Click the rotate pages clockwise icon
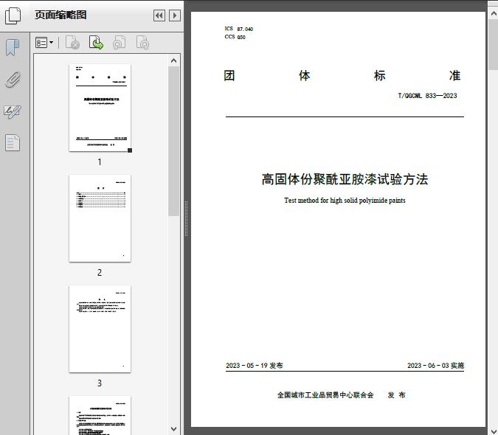 click(142, 43)
